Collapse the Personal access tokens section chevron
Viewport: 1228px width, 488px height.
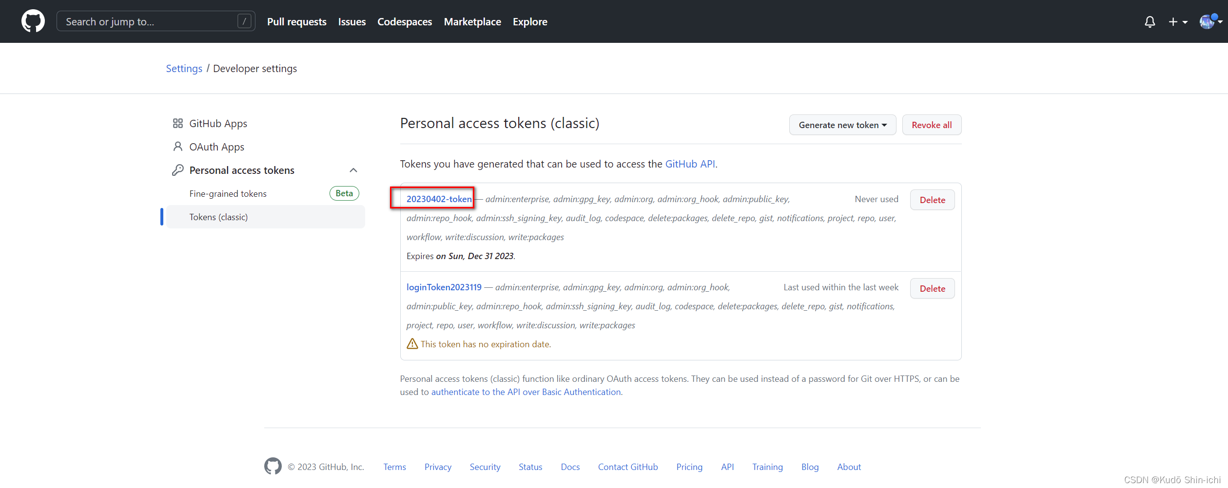(353, 170)
